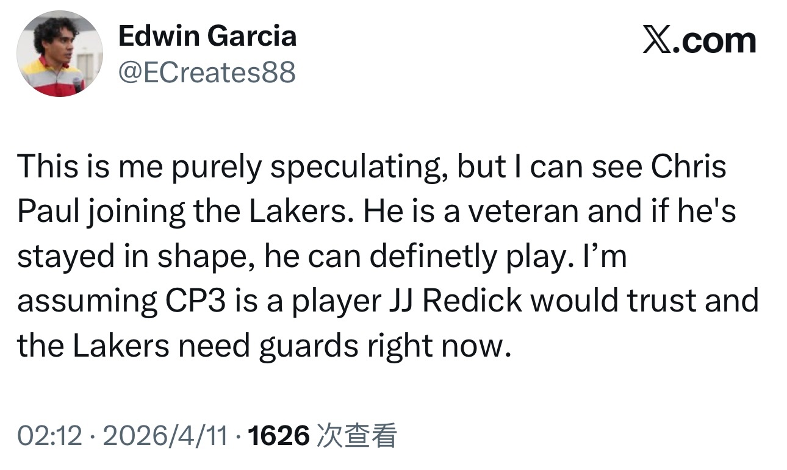Click the X.com logo

point(699,41)
